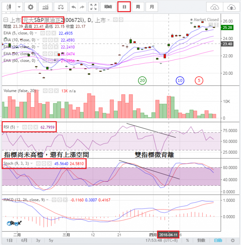
Task: Remove the EMA 10 indicator
Action: [56, 40]
